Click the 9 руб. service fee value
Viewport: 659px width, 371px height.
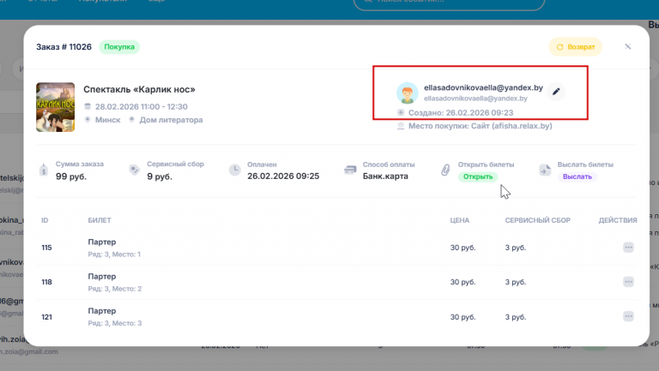(x=160, y=177)
